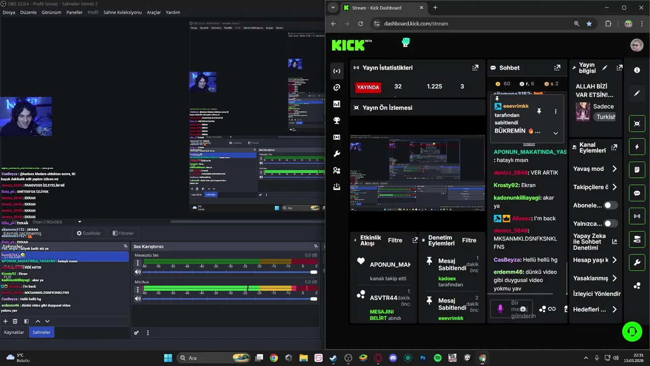The height and width of the screenshot is (366, 650).
Task: Open the profile avatar in Kick dashboard
Action: (637, 45)
